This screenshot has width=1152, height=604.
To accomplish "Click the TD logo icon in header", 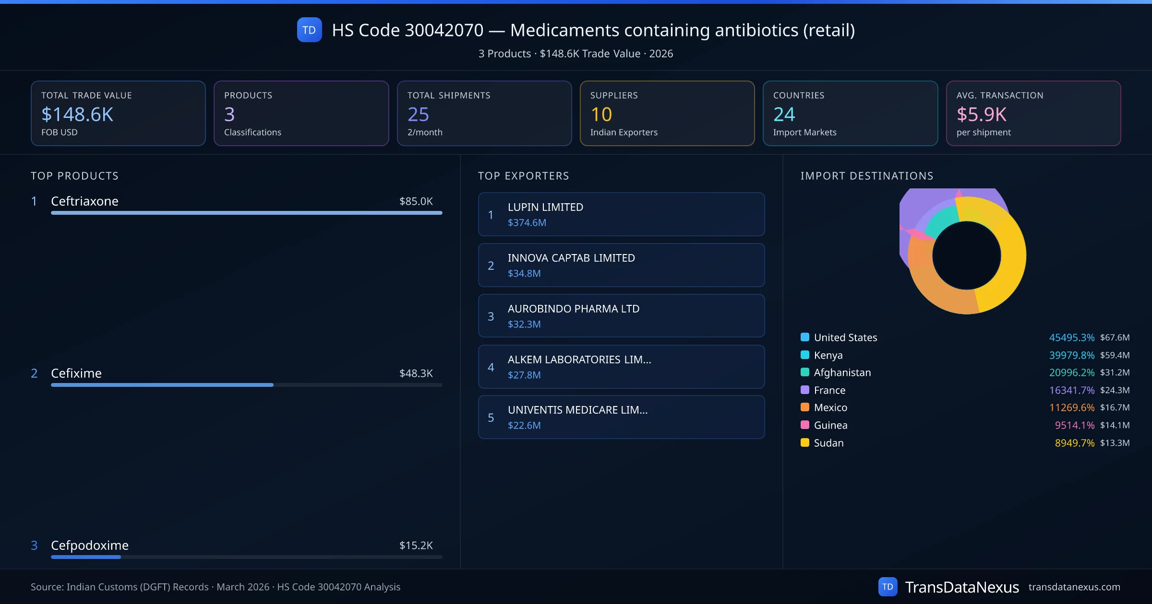I will (x=309, y=30).
